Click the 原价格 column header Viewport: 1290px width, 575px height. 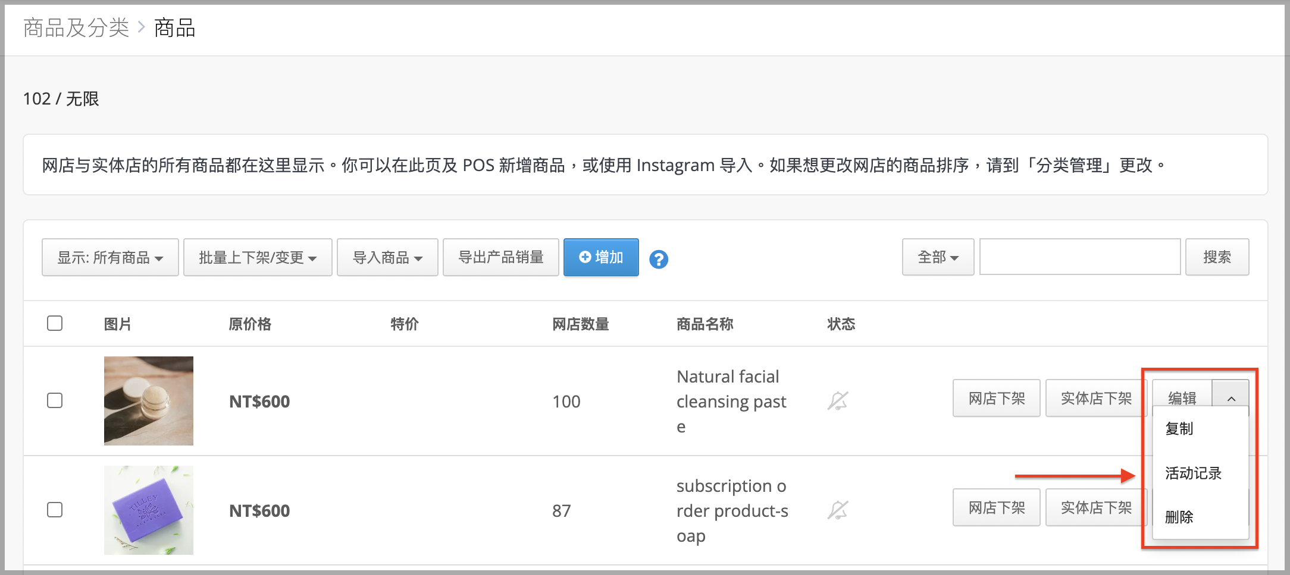[250, 324]
